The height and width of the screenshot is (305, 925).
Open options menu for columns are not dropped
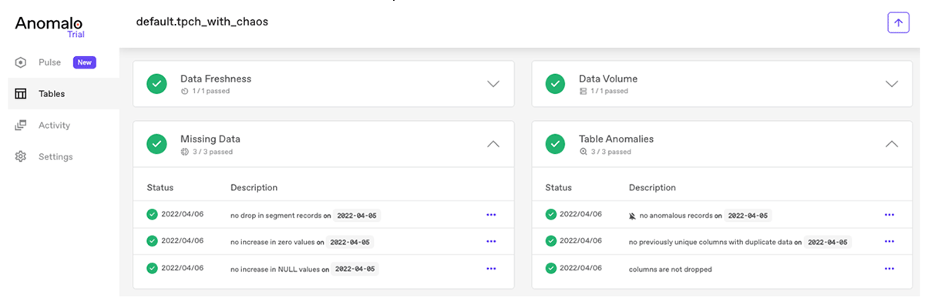(x=890, y=269)
